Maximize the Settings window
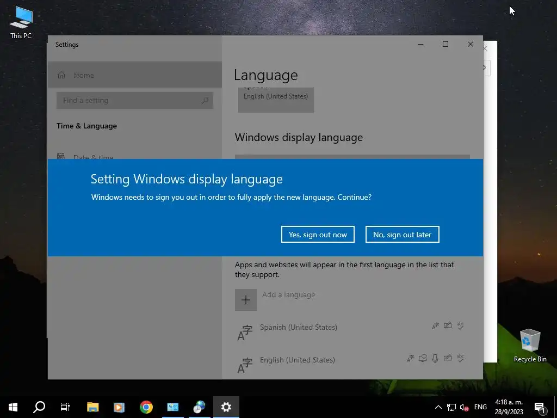Viewport: 557px width, 418px height. (445, 44)
